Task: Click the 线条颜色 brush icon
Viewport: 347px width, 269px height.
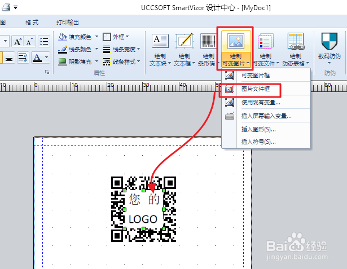Action: pos(63,49)
